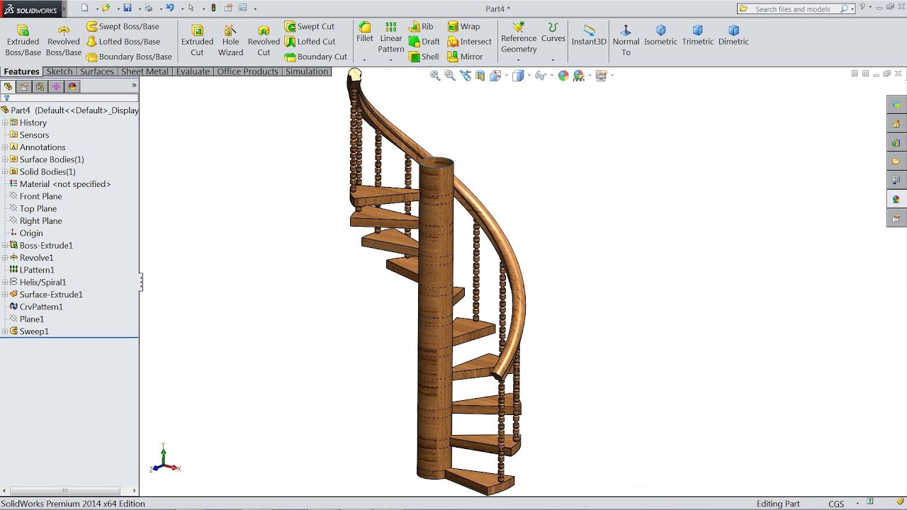
Task: Select Lofted Cut
Action: 310,42
